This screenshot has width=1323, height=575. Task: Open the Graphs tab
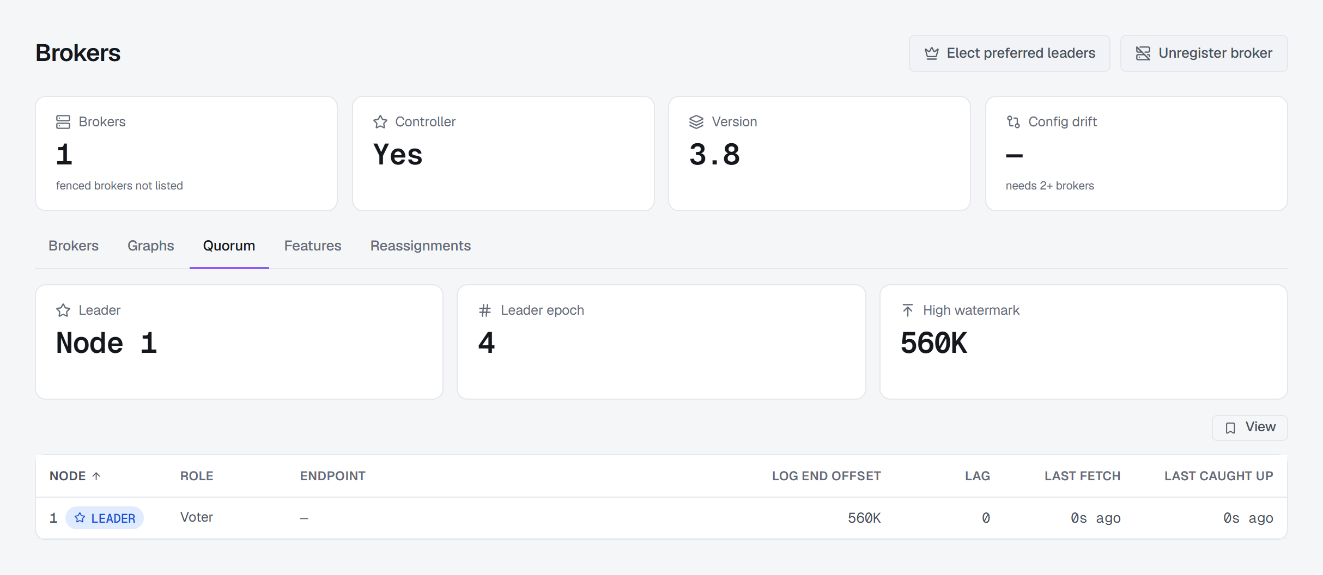(x=151, y=246)
